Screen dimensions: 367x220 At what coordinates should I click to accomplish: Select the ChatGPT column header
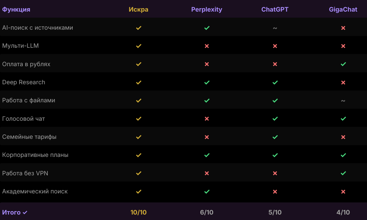[275, 9]
